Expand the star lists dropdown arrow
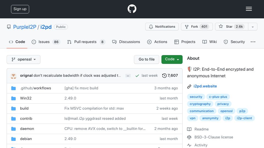 click(252, 27)
